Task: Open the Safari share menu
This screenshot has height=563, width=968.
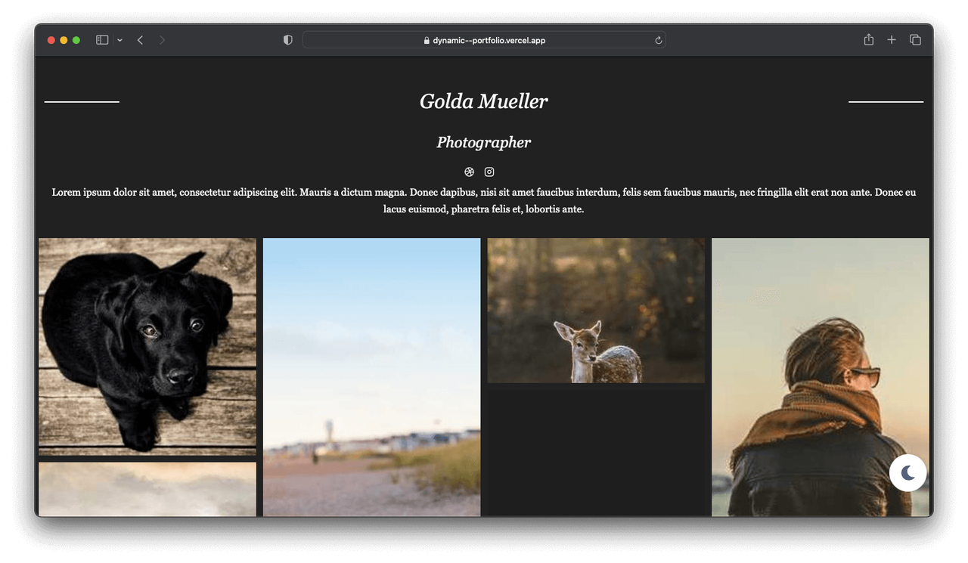Action: [x=869, y=39]
